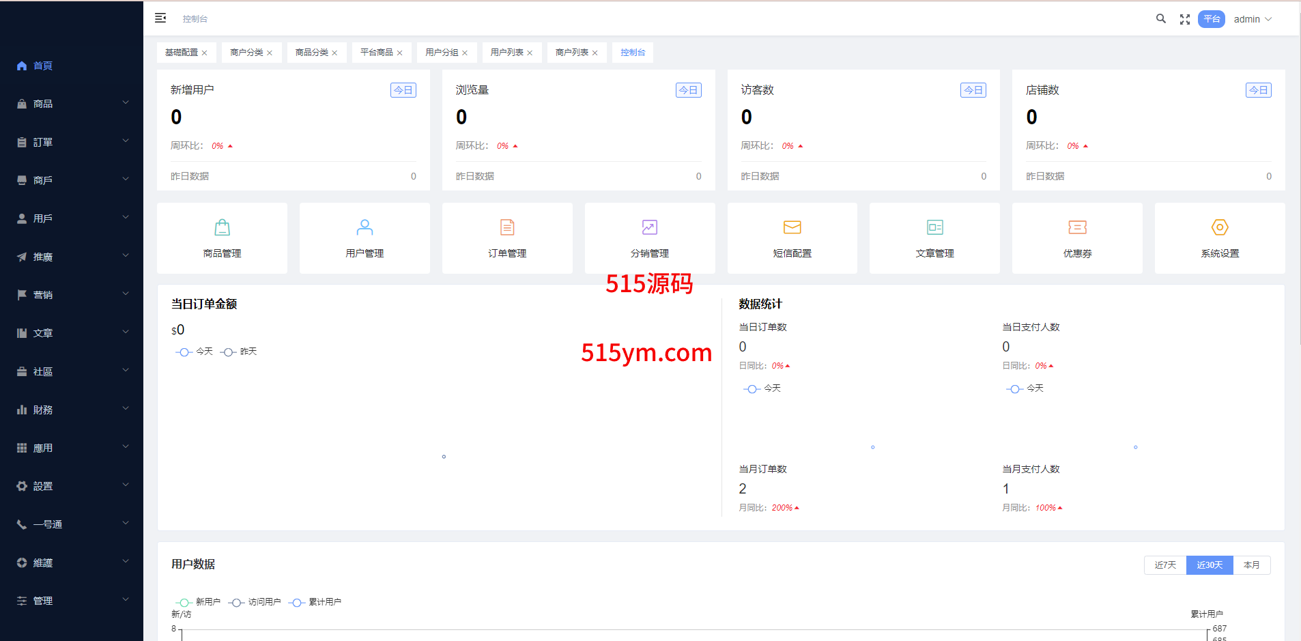Open the 短信配置 envelope icon shortcut

pos(792,227)
